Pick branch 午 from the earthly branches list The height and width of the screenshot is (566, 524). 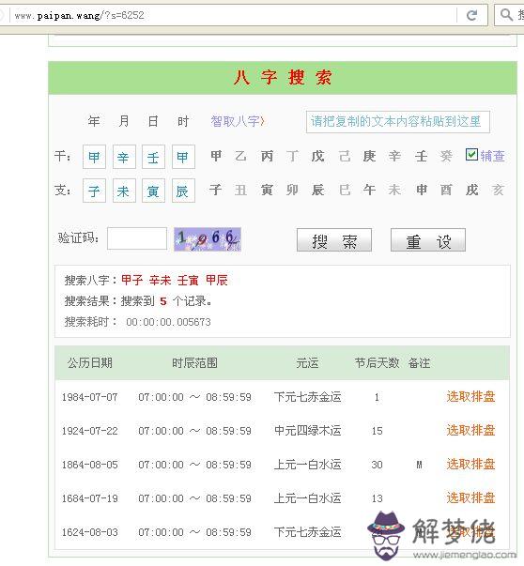(369, 190)
